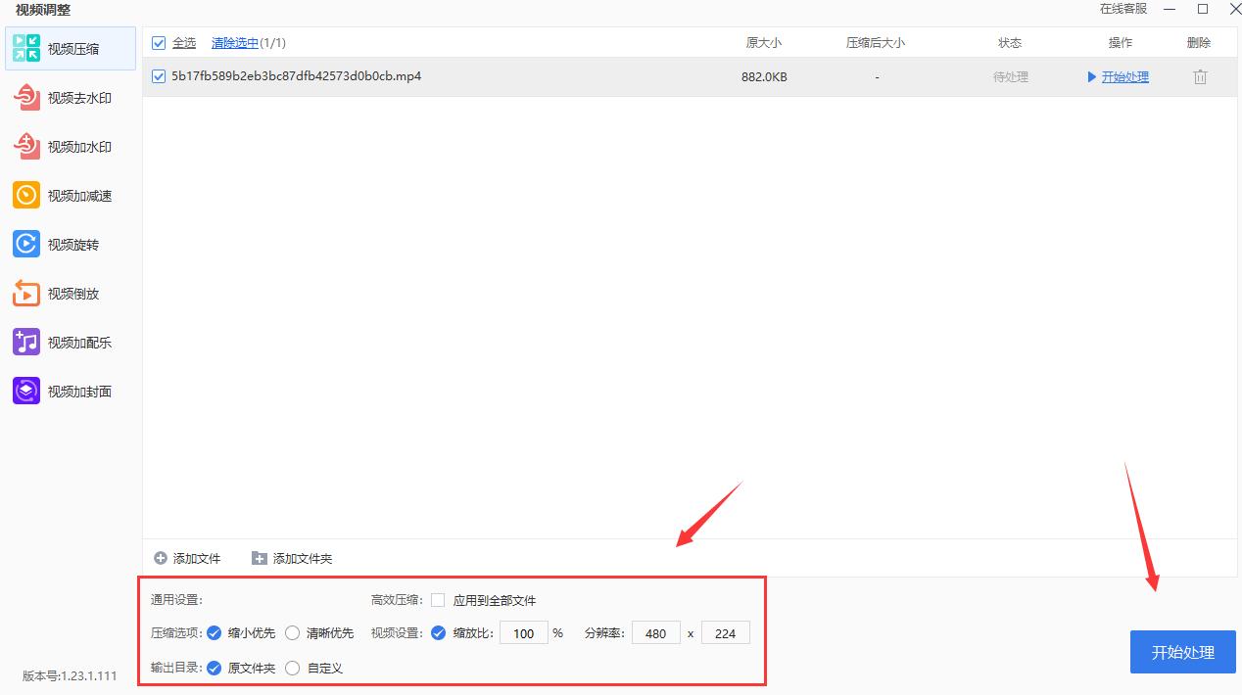Choose 自定义 as the output directory
1242x695 pixels.
coord(292,668)
